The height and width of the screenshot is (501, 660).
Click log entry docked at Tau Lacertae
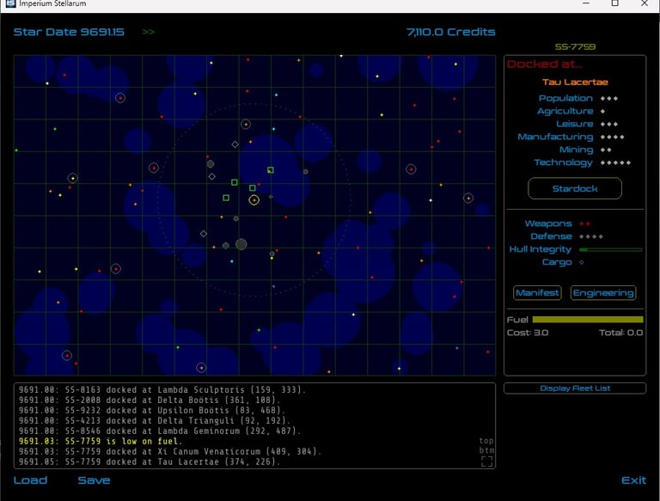pos(150,461)
